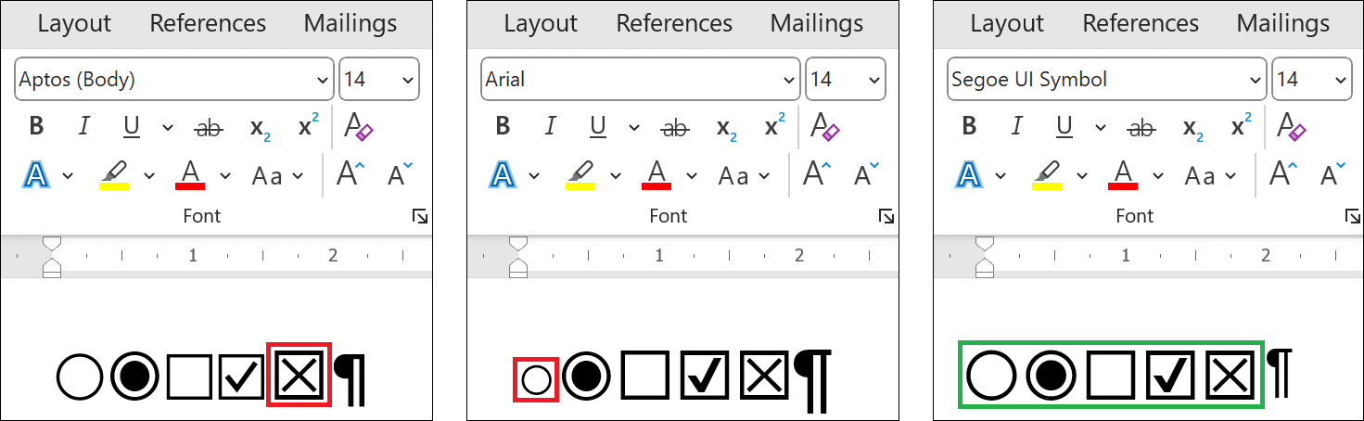The width and height of the screenshot is (1364, 421).
Task: Increase font size in the Aptos (Body) panel
Action: click(351, 173)
